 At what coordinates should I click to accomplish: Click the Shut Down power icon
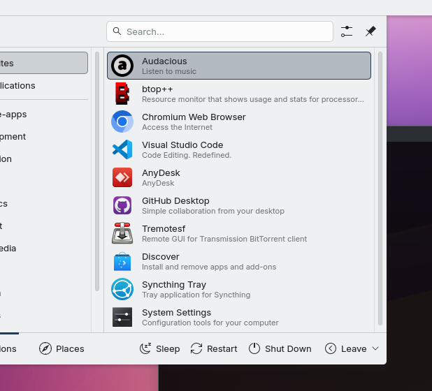(254, 348)
